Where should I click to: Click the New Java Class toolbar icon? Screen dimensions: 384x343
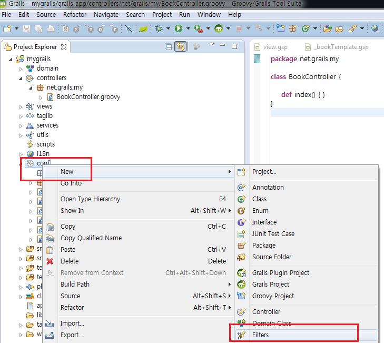click(306, 28)
